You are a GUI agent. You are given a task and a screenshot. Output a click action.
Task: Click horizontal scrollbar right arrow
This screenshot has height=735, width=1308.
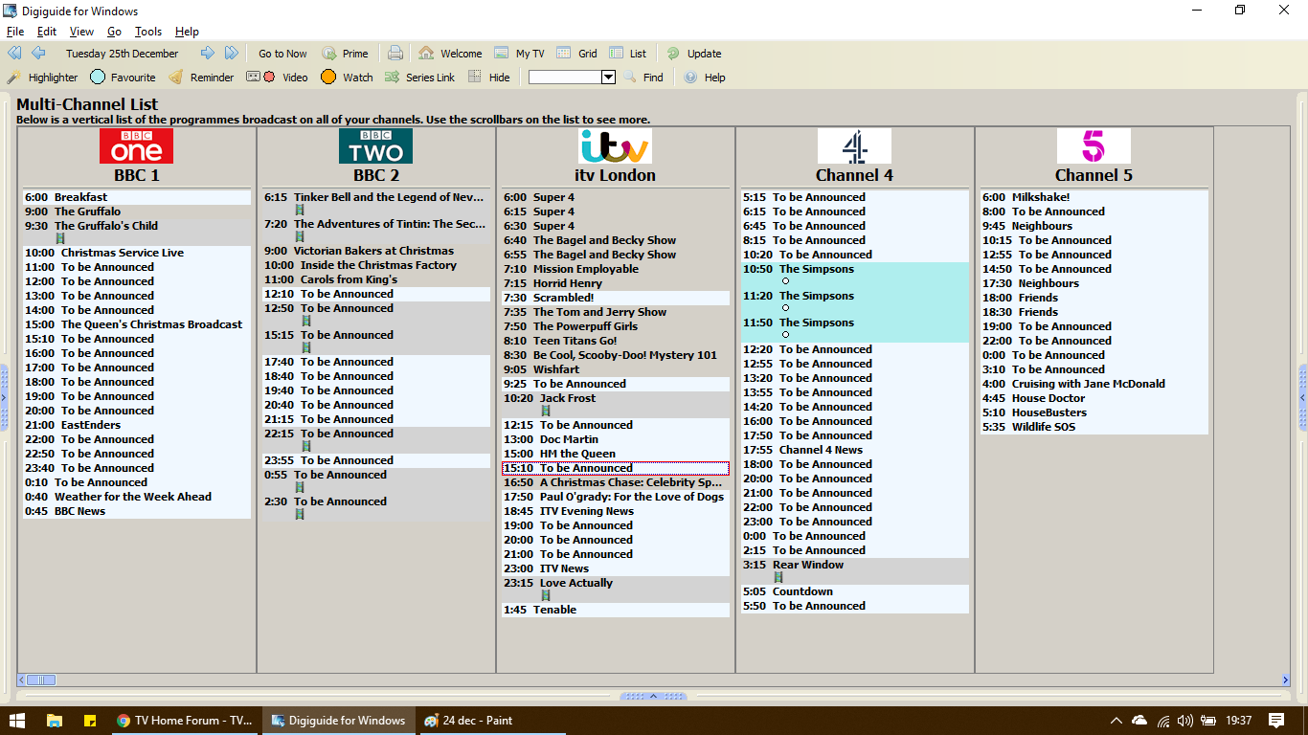pos(1286,679)
